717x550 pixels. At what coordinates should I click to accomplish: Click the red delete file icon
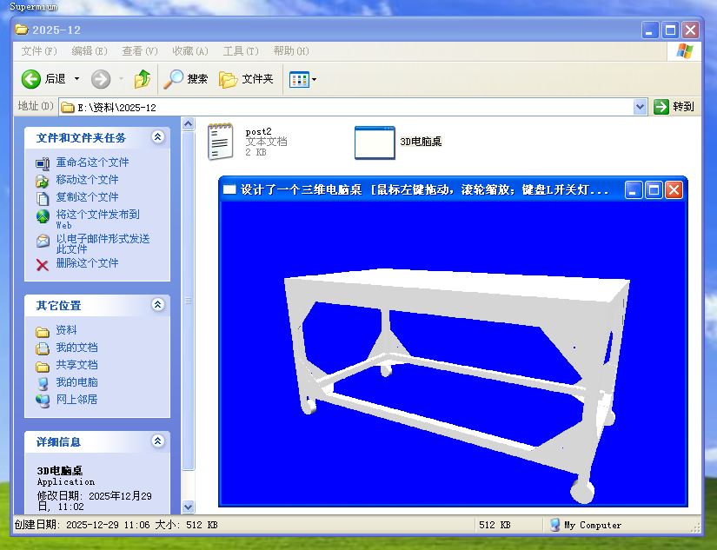[43, 264]
